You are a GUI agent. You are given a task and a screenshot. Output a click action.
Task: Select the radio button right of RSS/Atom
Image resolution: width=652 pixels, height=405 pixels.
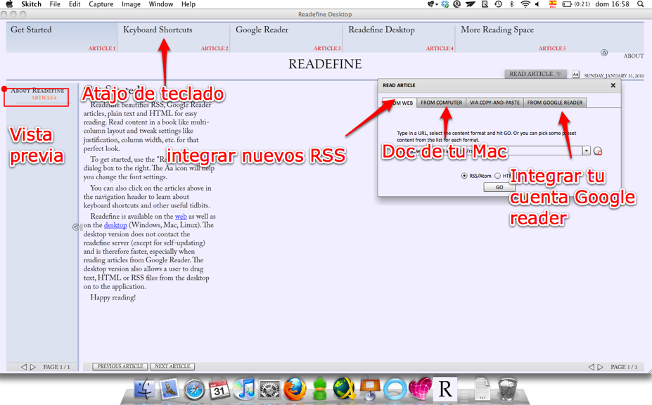(x=497, y=176)
